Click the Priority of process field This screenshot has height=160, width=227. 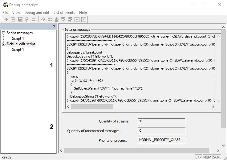tap(161, 140)
